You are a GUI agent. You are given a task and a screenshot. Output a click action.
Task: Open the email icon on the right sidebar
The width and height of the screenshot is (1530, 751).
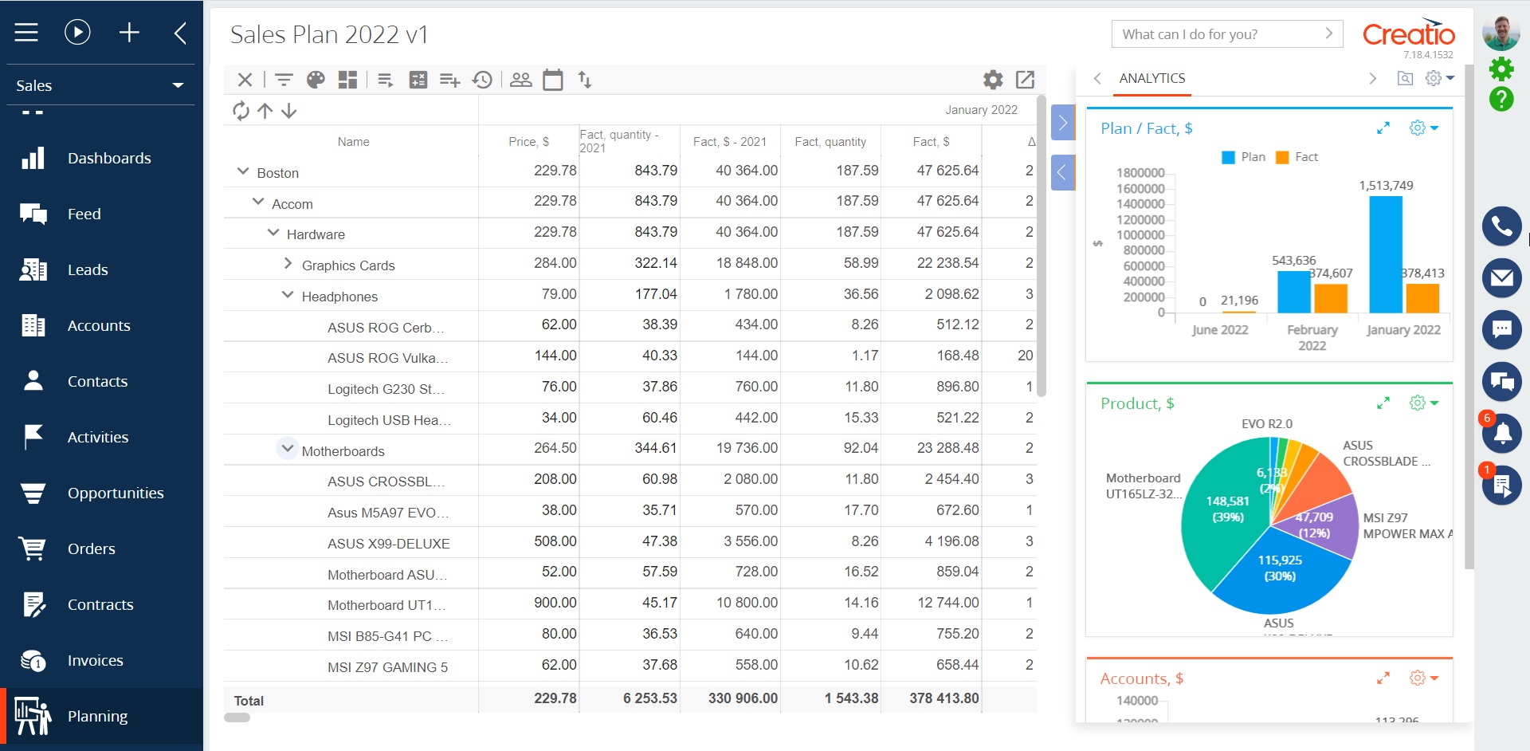[1502, 277]
